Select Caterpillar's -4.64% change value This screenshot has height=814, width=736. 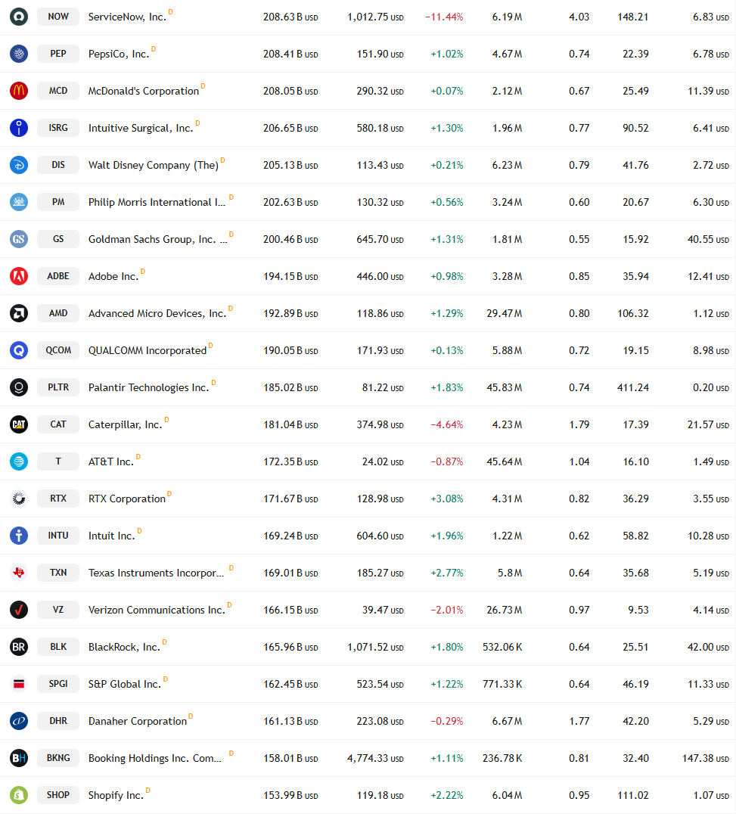pos(446,424)
